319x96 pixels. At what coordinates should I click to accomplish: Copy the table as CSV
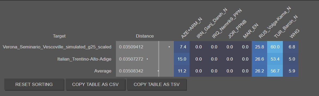tap(95, 85)
